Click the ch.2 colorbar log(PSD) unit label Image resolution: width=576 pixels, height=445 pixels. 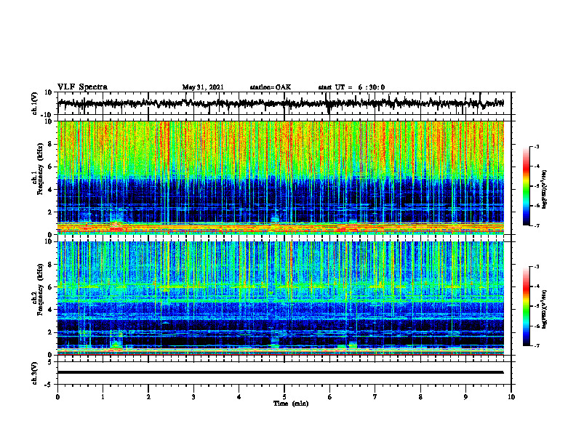point(544,309)
